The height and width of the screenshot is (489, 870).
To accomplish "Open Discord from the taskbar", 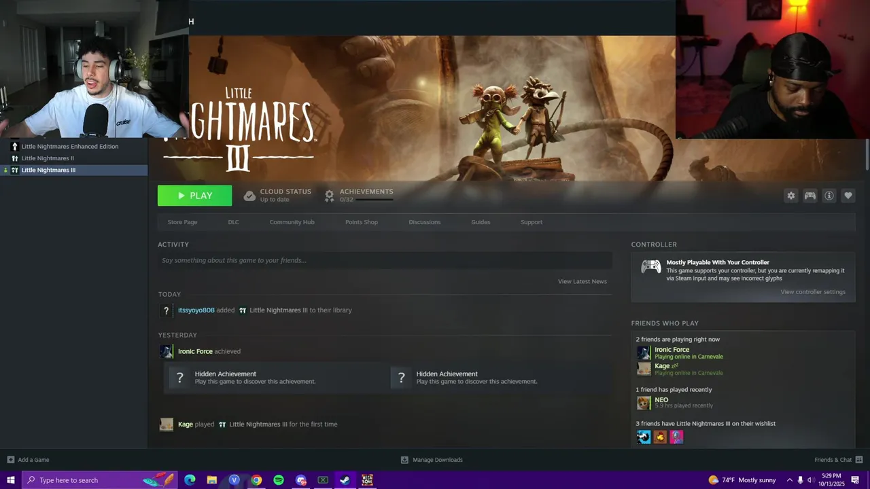I will (x=301, y=480).
